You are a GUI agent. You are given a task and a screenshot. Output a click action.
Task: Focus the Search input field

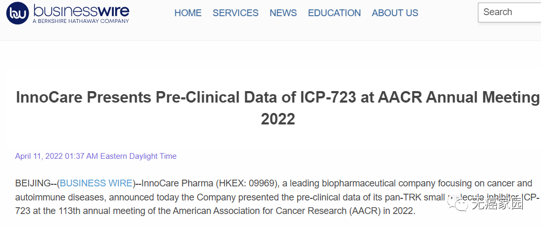tap(511, 12)
